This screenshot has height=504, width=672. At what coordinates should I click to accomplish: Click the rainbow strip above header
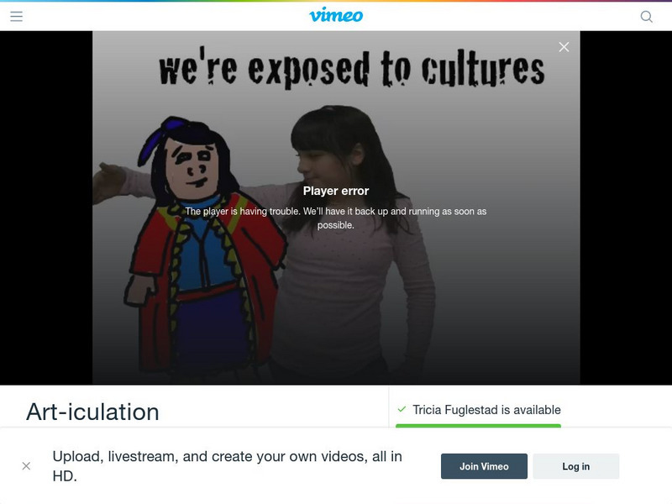point(336,1)
